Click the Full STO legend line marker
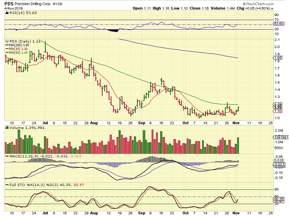Image resolution: width=289 pixels, height=216 pixels. [7, 185]
